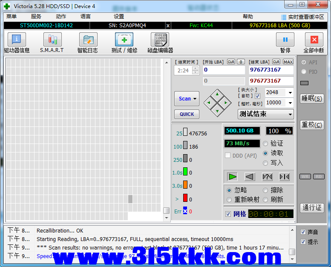The image size is (331, 267).
Task: Select the 测试 / 维修 test icon
Action: pos(124,40)
